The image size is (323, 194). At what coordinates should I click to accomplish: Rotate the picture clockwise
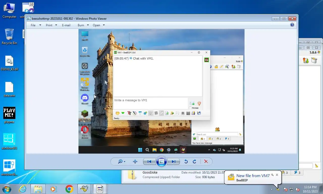pos(195,161)
